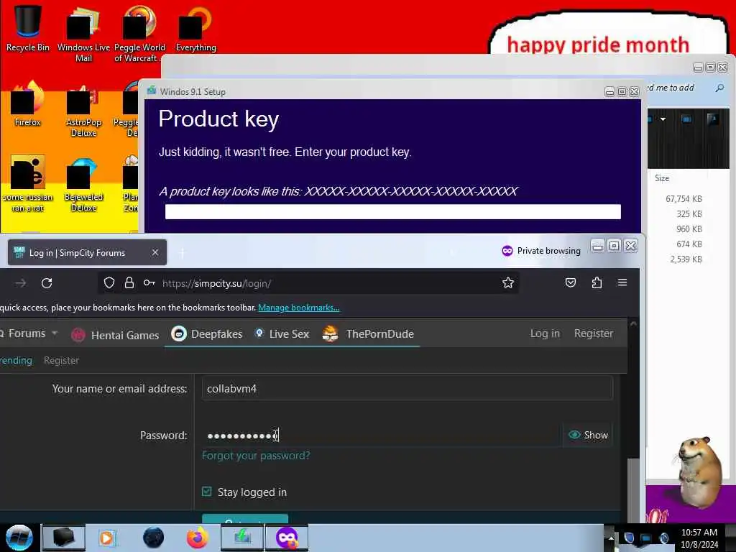Screen dimensions: 736x552
Task: Toggle the Stay logged in checkbox
Action: coord(206,492)
